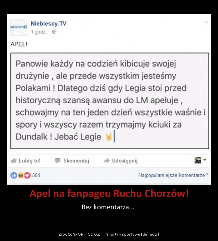The image size is (218, 241).
Task: Click the Niebiescy.TV profile picture
Action: pyautogui.click(x=19, y=27)
